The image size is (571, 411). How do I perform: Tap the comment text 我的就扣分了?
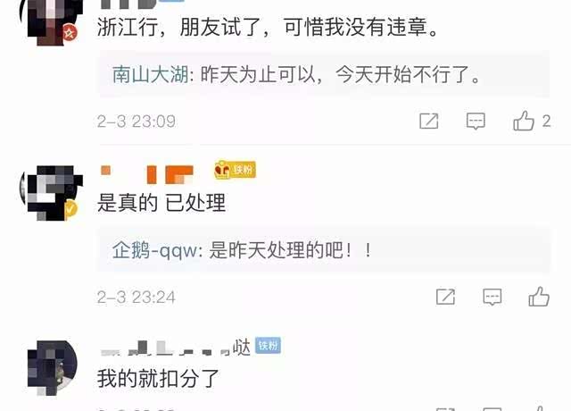tap(158, 378)
